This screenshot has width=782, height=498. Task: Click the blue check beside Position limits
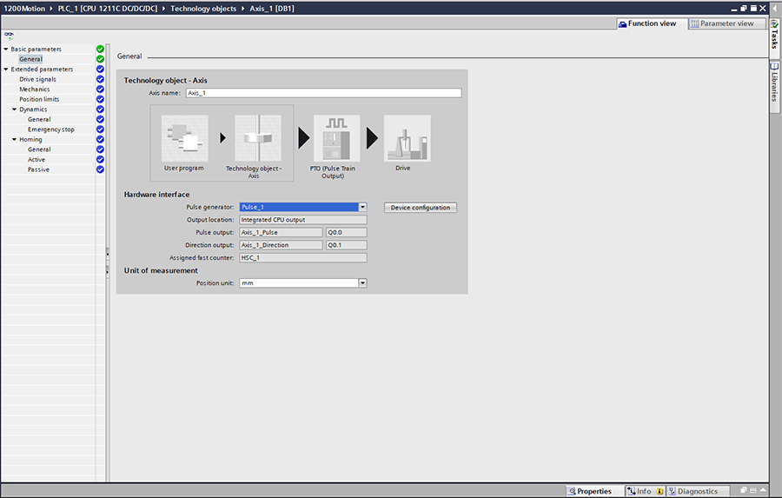tap(100, 99)
